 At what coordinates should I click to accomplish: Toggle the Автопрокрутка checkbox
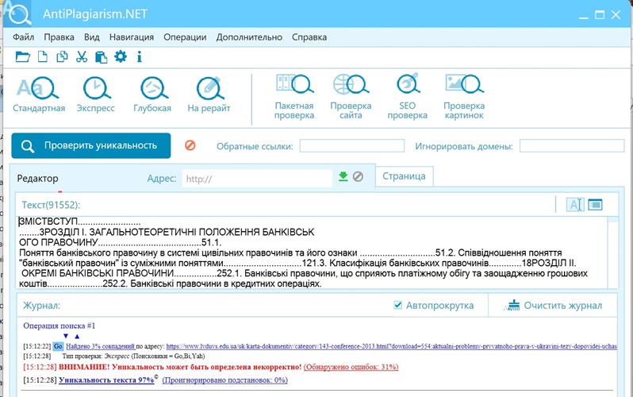pos(397,305)
